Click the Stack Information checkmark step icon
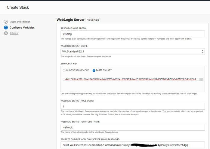The height and width of the screenshot is (149, 210). pyautogui.click(x=6, y=22)
